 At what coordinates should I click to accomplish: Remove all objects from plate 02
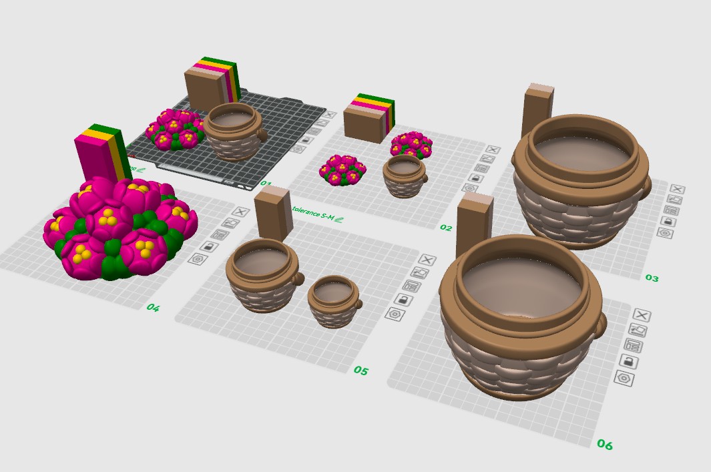(493, 150)
